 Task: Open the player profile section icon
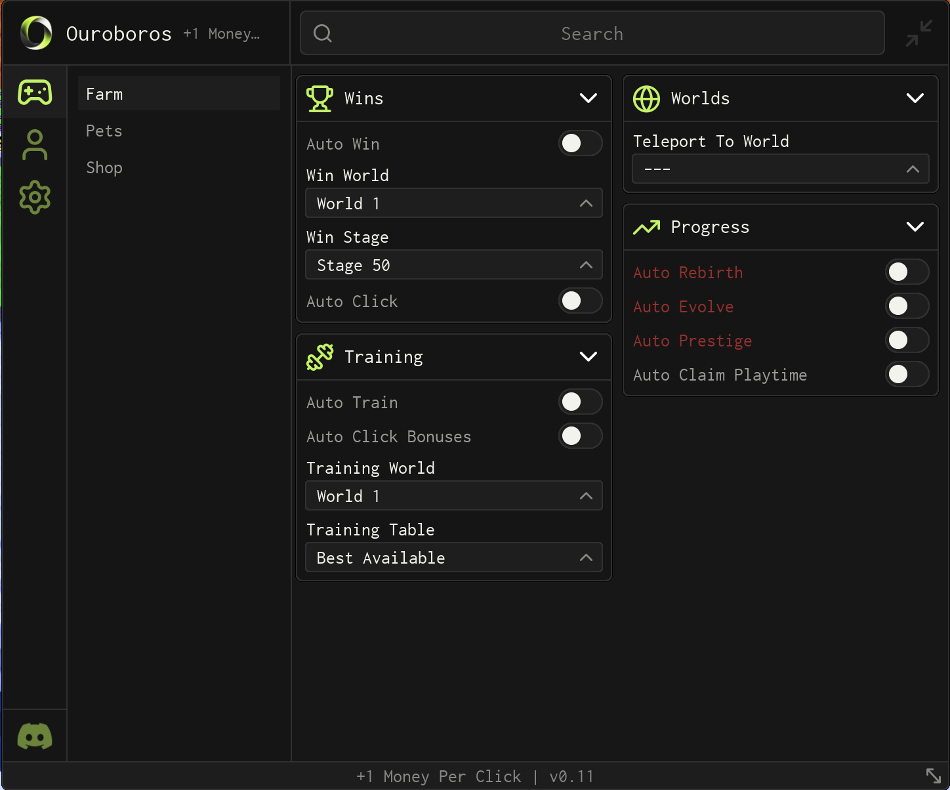point(35,145)
